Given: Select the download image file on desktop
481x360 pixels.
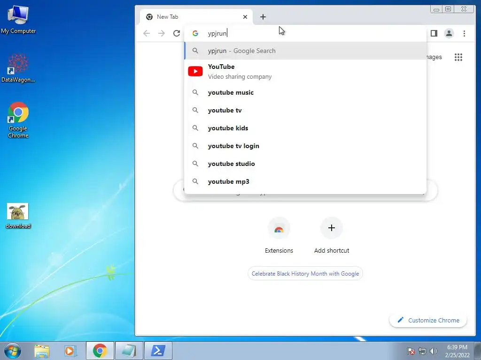Looking at the screenshot, I should tap(18, 216).
